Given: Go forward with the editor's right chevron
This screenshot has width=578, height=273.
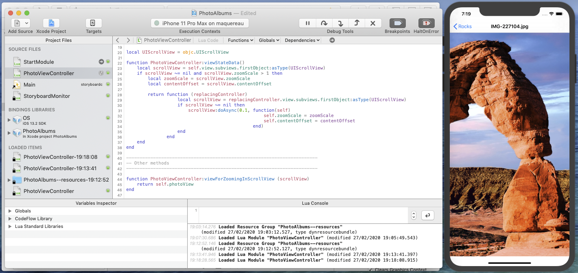Looking at the screenshot, I should (128, 40).
